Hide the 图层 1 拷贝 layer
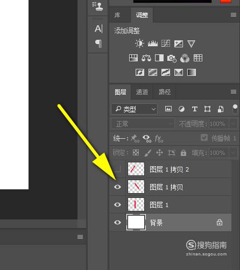240x270 pixels. pos(117,187)
